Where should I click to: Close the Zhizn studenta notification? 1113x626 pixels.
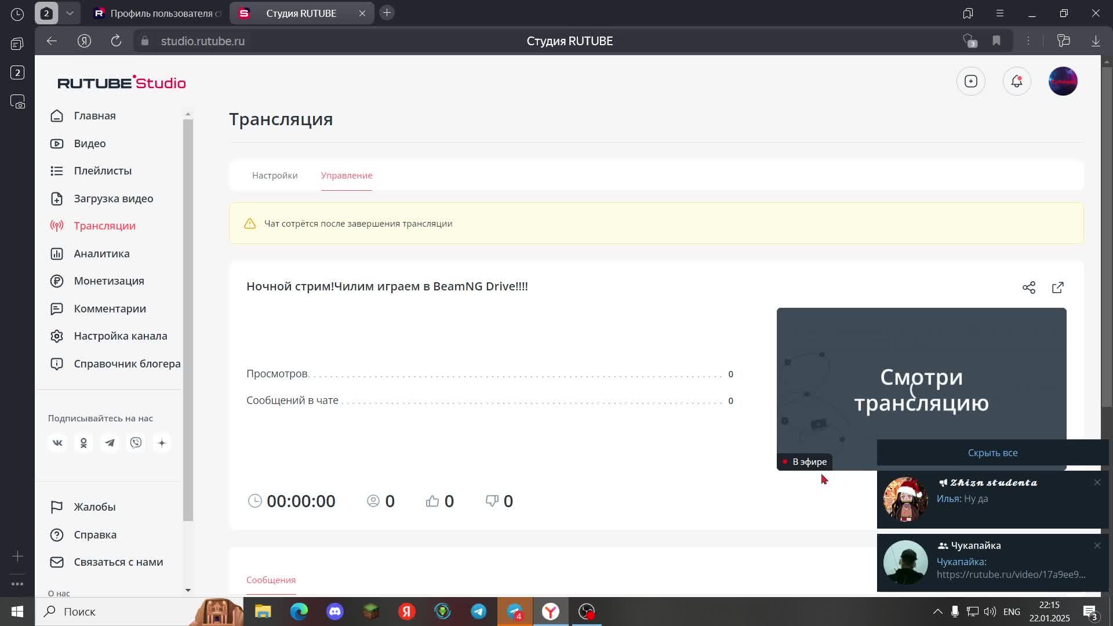click(x=1097, y=482)
